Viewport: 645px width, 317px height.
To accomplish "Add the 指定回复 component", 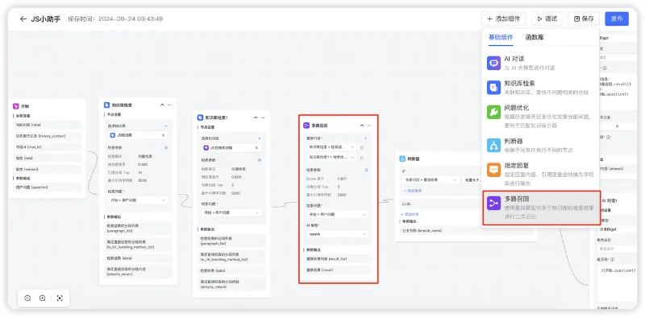I will coord(540,173).
